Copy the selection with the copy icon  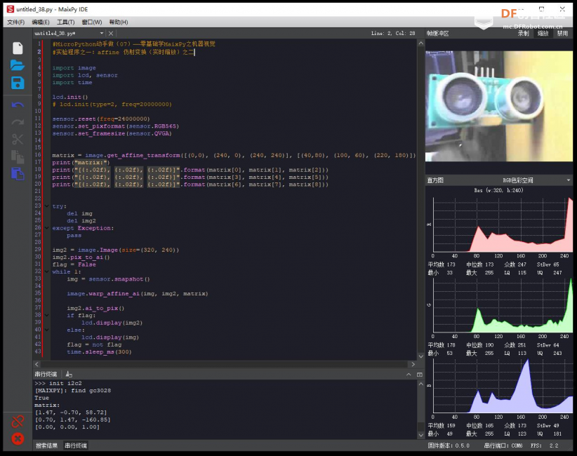point(18,156)
